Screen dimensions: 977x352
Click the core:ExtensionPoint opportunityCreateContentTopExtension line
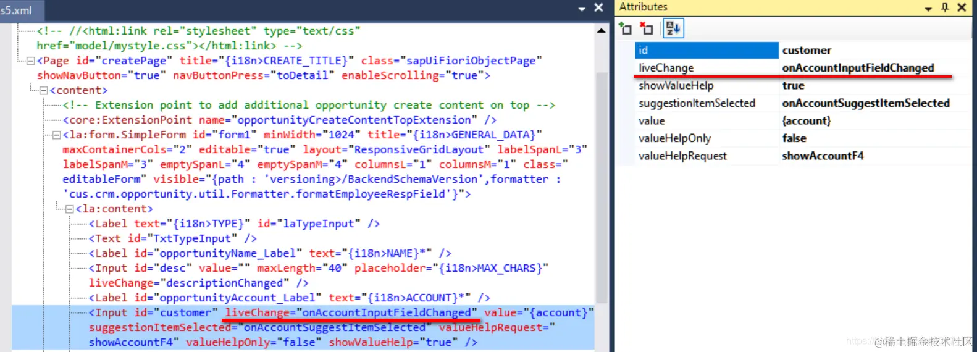pyautogui.click(x=279, y=120)
